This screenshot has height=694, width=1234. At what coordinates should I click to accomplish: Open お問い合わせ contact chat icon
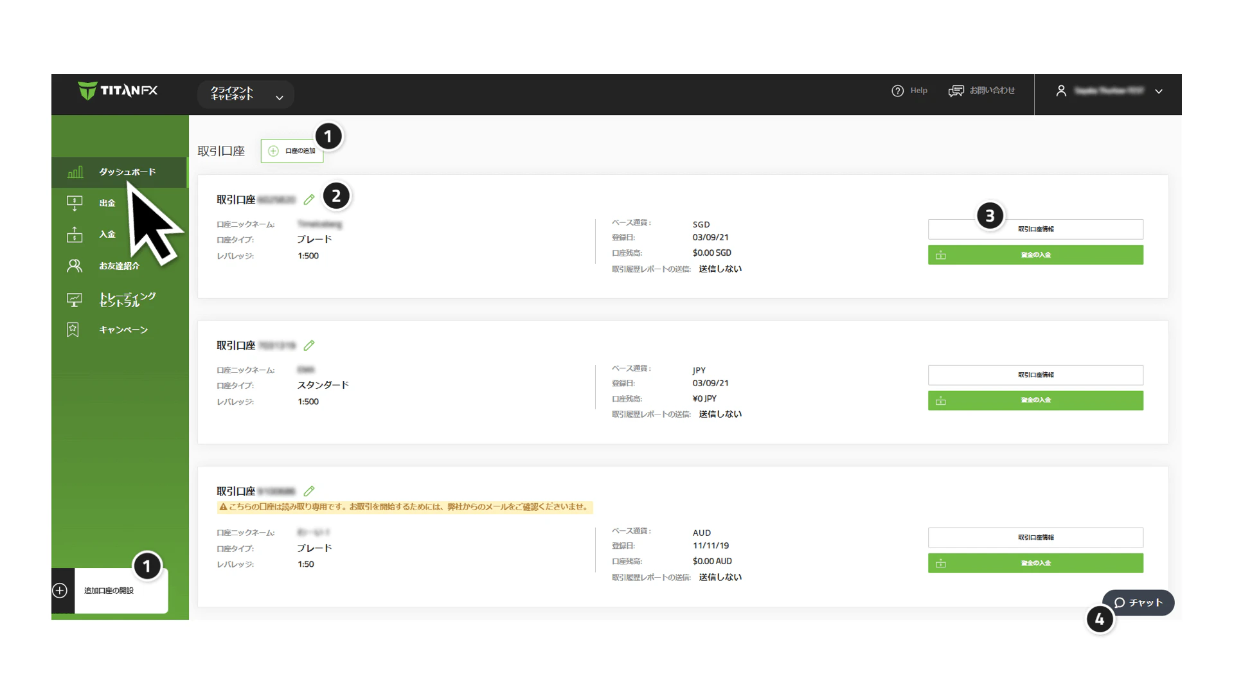(x=956, y=91)
